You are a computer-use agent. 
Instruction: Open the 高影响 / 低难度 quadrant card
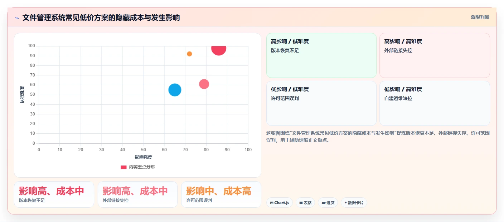tap(321, 55)
